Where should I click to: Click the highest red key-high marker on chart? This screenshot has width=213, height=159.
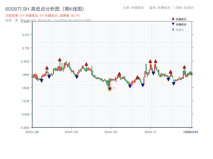pos(60,60)
